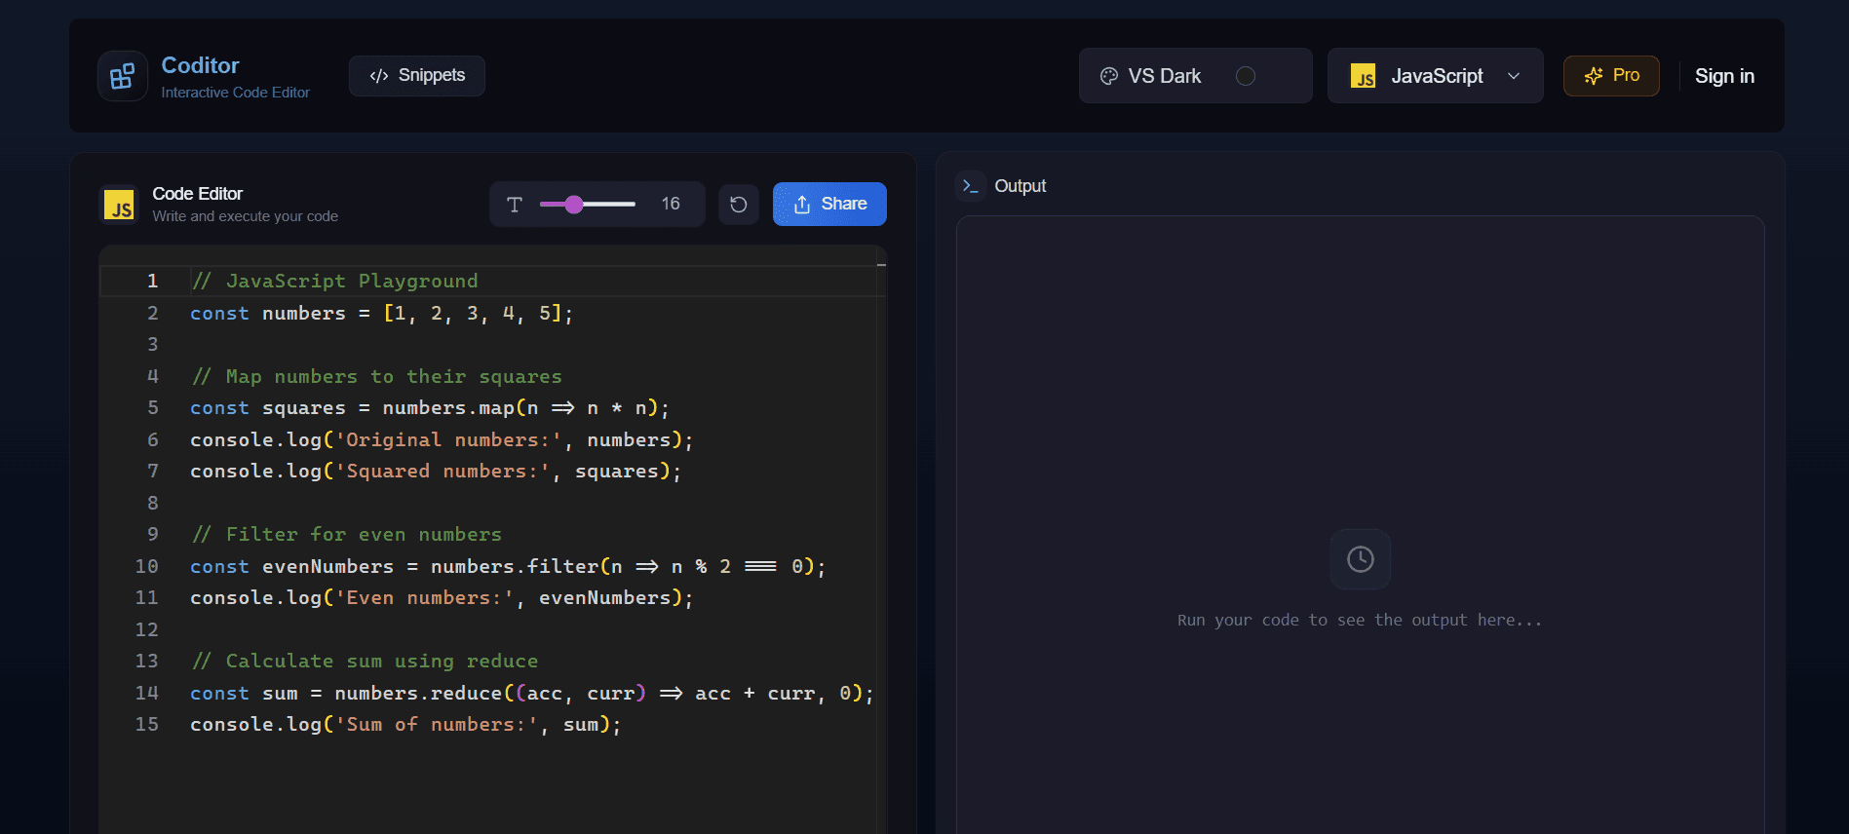Click line number 8 in the gutter
1849x834 pixels.
pos(152,504)
